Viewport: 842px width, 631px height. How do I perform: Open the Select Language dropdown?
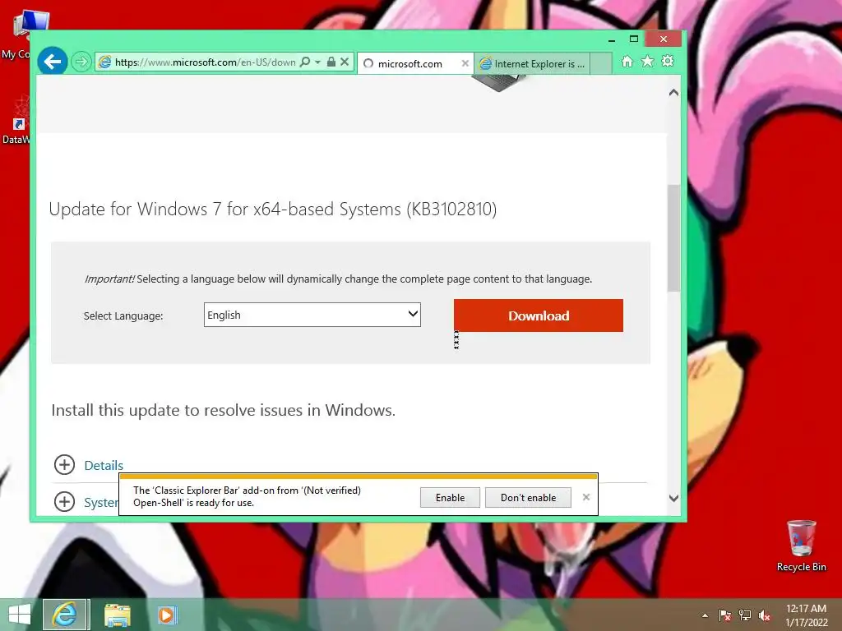pyautogui.click(x=312, y=315)
